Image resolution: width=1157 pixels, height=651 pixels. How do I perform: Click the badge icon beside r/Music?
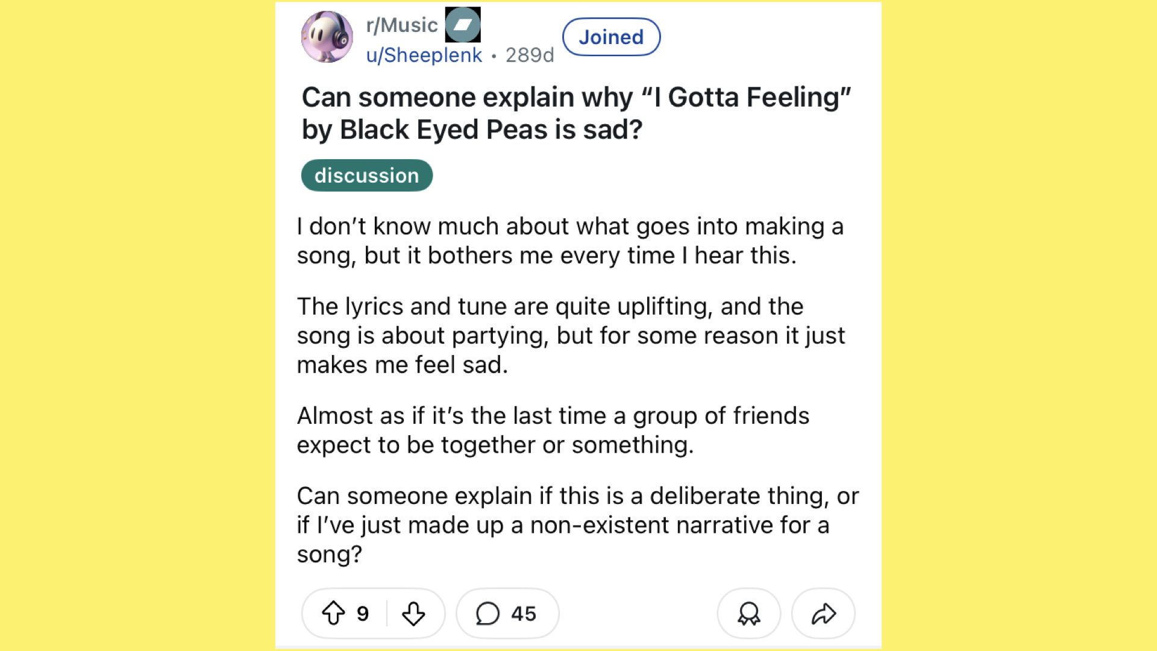coord(463,25)
